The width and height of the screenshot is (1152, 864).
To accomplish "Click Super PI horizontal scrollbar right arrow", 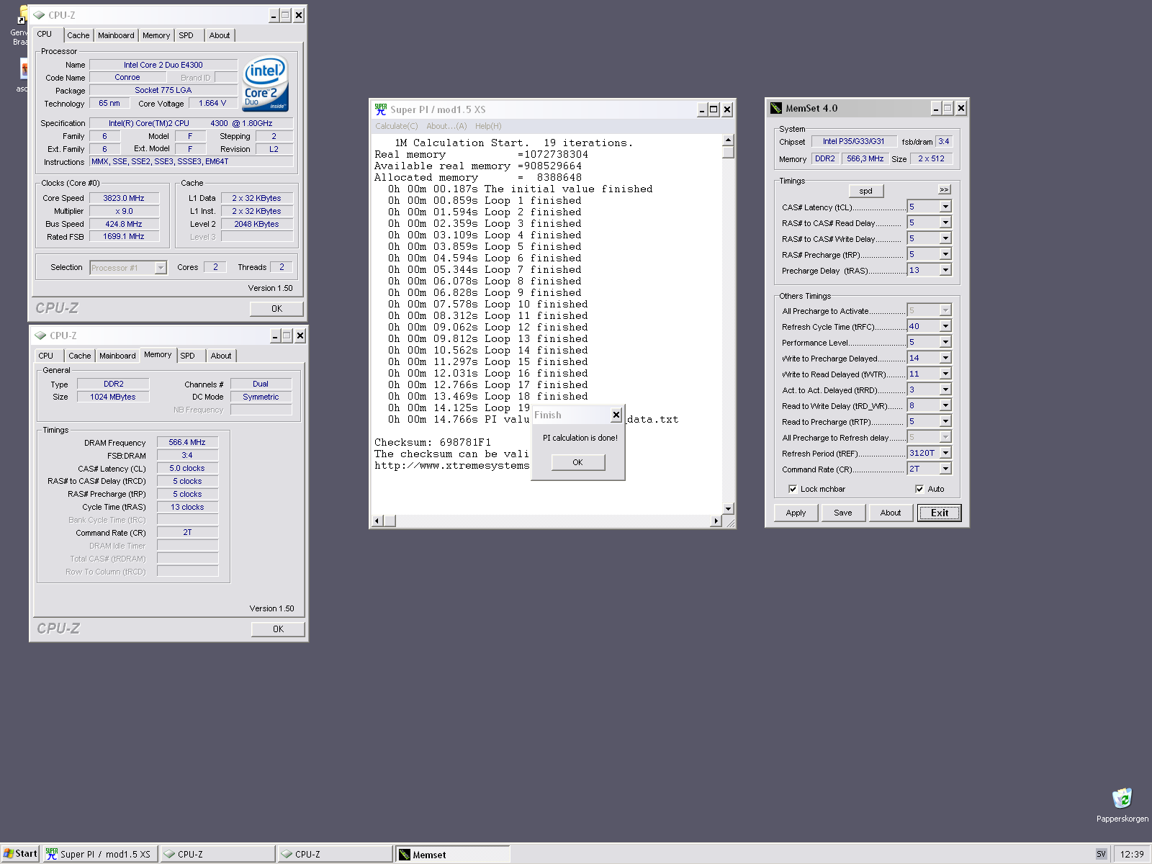I will 716,521.
